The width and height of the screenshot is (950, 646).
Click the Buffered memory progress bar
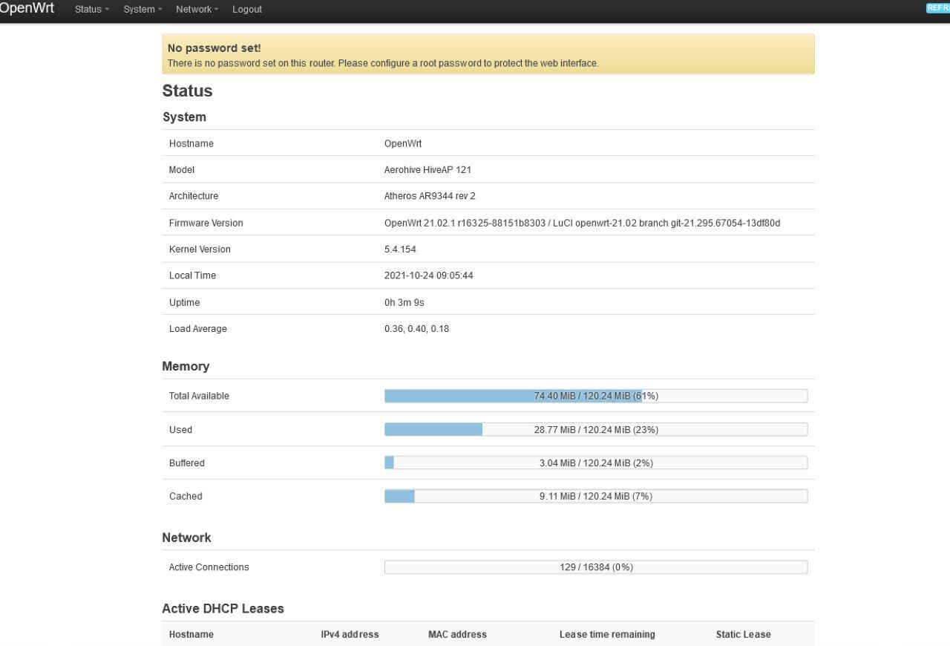point(596,463)
